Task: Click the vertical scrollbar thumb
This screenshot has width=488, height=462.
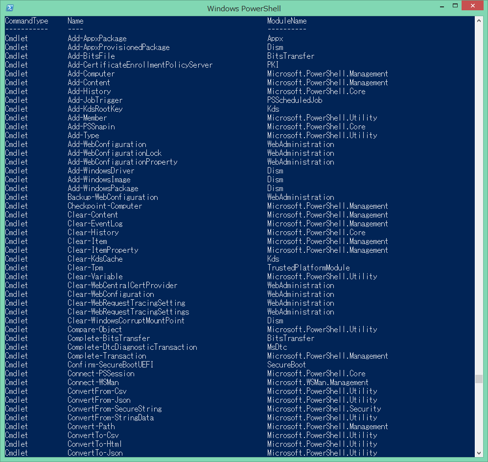Action: coord(479,379)
